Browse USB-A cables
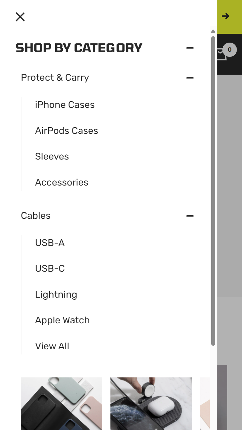242x430 pixels. pyautogui.click(x=50, y=243)
